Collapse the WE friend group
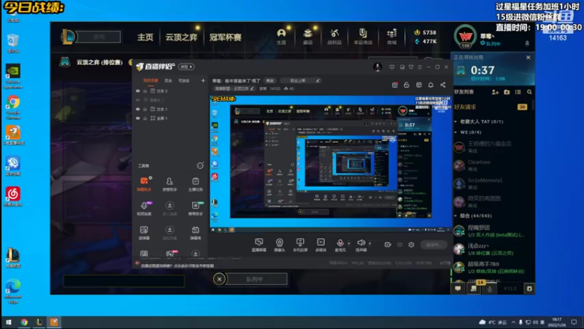 coord(456,132)
